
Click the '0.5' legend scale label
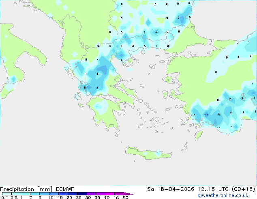[14, 197]
